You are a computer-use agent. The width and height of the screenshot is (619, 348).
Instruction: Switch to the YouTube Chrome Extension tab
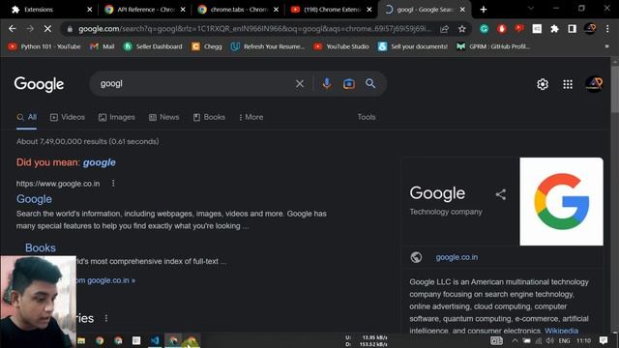point(332,10)
